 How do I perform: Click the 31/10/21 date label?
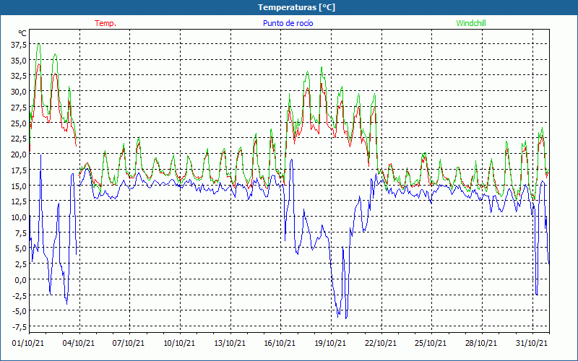point(532,343)
